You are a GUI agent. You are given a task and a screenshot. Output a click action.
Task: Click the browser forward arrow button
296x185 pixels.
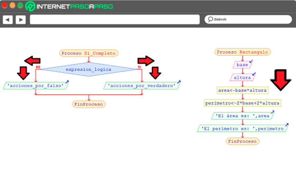(x=21, y=19)
